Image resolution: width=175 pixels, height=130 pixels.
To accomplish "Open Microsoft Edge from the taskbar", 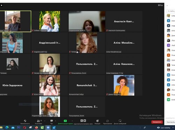I will [7, 128].
